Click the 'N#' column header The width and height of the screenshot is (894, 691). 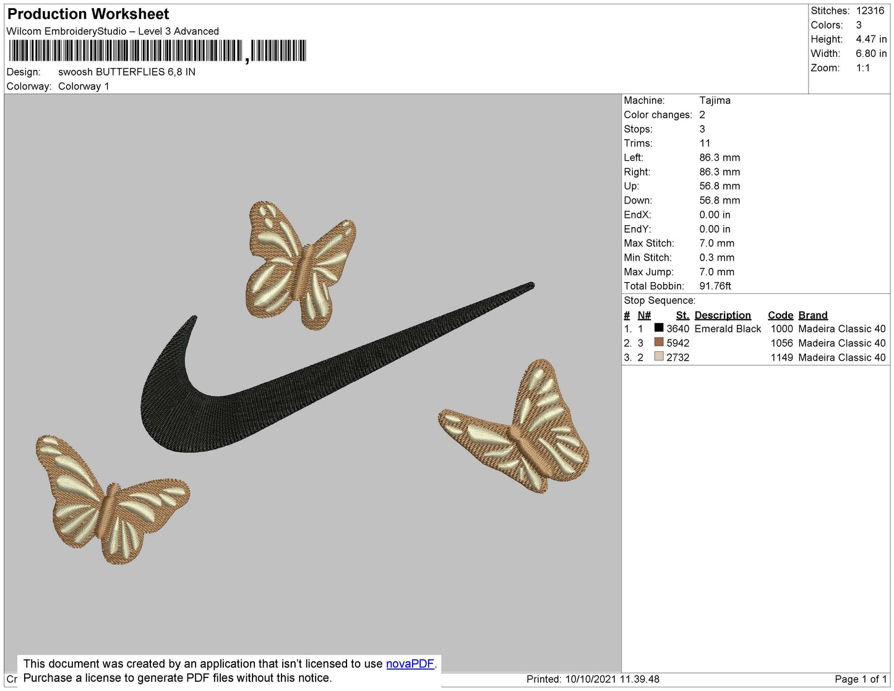(x=644, y=315)
